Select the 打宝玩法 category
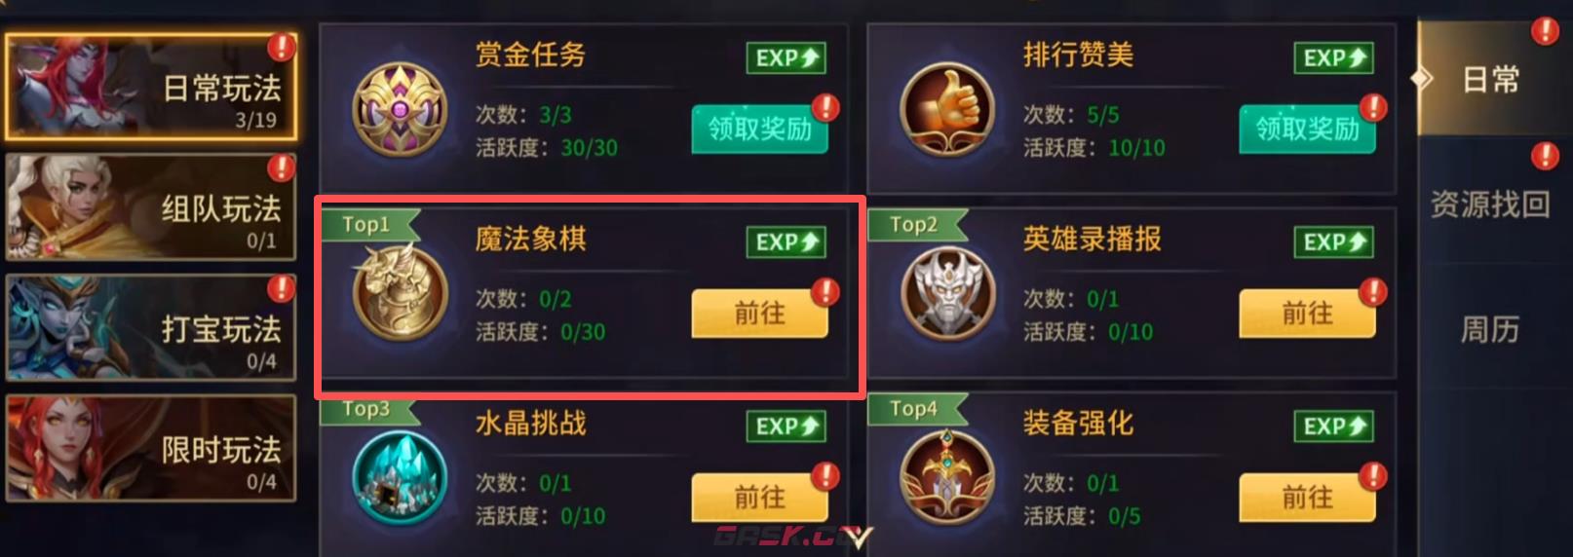The height and width of the screenshot is (557, 1573). 151,327
